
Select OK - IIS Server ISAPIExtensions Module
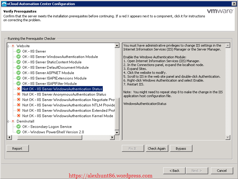pyautogui.click(x=55, y=78)
